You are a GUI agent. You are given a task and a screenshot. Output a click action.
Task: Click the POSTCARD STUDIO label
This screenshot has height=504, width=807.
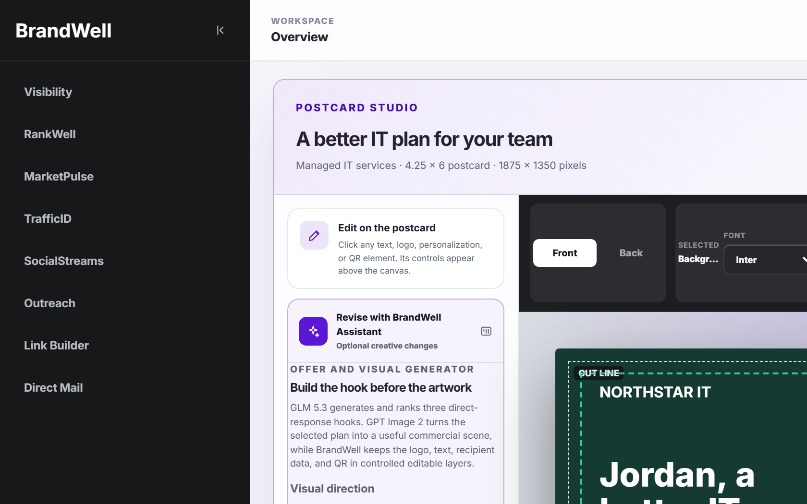[357, 108]
